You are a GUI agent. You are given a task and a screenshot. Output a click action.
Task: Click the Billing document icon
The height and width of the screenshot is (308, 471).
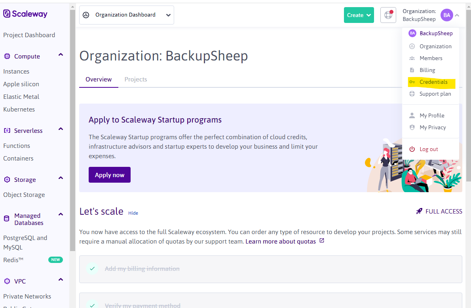point(412,70)
